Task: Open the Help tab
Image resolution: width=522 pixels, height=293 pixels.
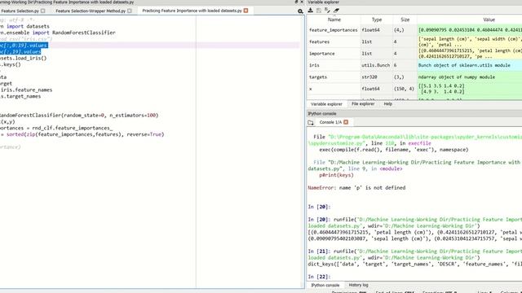Action: 388,104
